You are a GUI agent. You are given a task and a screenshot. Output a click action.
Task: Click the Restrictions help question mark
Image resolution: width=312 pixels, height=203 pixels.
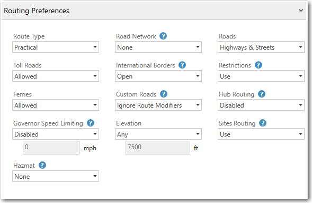(x=258, y=65)
